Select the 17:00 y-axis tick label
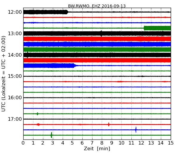 coord(15,119)
